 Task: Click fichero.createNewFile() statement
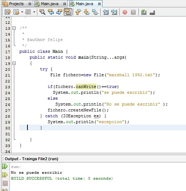(x=78, y=110)
